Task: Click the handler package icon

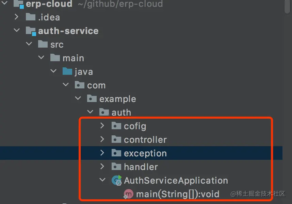Action: (116, 167)
